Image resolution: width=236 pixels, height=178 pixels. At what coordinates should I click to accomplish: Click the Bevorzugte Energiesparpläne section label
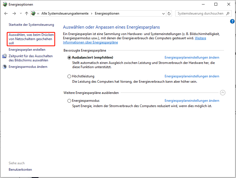[x=85, y=50]
